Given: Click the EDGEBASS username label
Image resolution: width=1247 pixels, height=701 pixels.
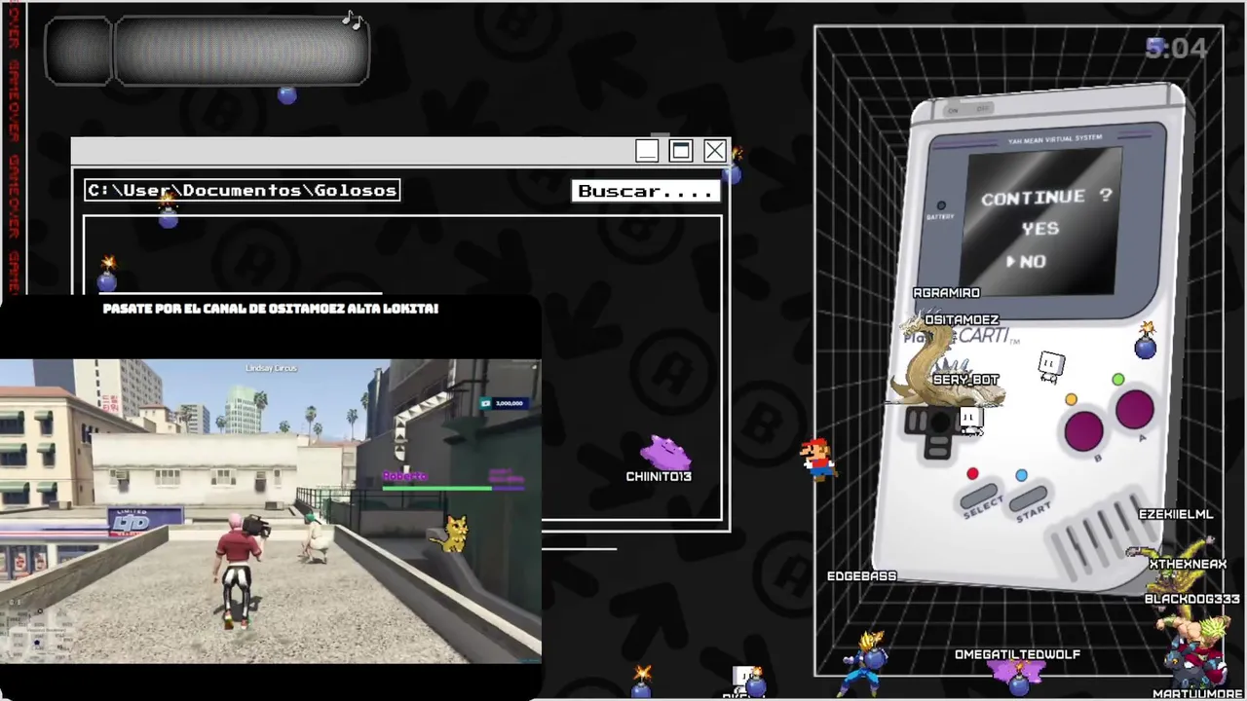Looking at the screenshot, I should point(861,576).
